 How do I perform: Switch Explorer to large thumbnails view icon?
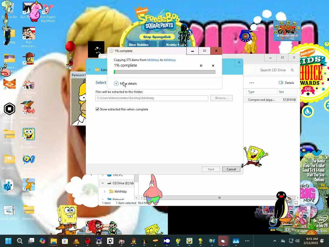(296, 203)
